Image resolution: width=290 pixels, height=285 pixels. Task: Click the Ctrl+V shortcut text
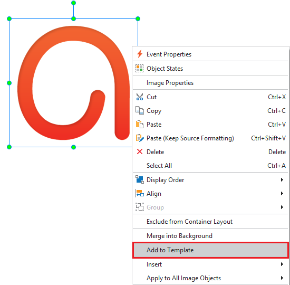277,124
